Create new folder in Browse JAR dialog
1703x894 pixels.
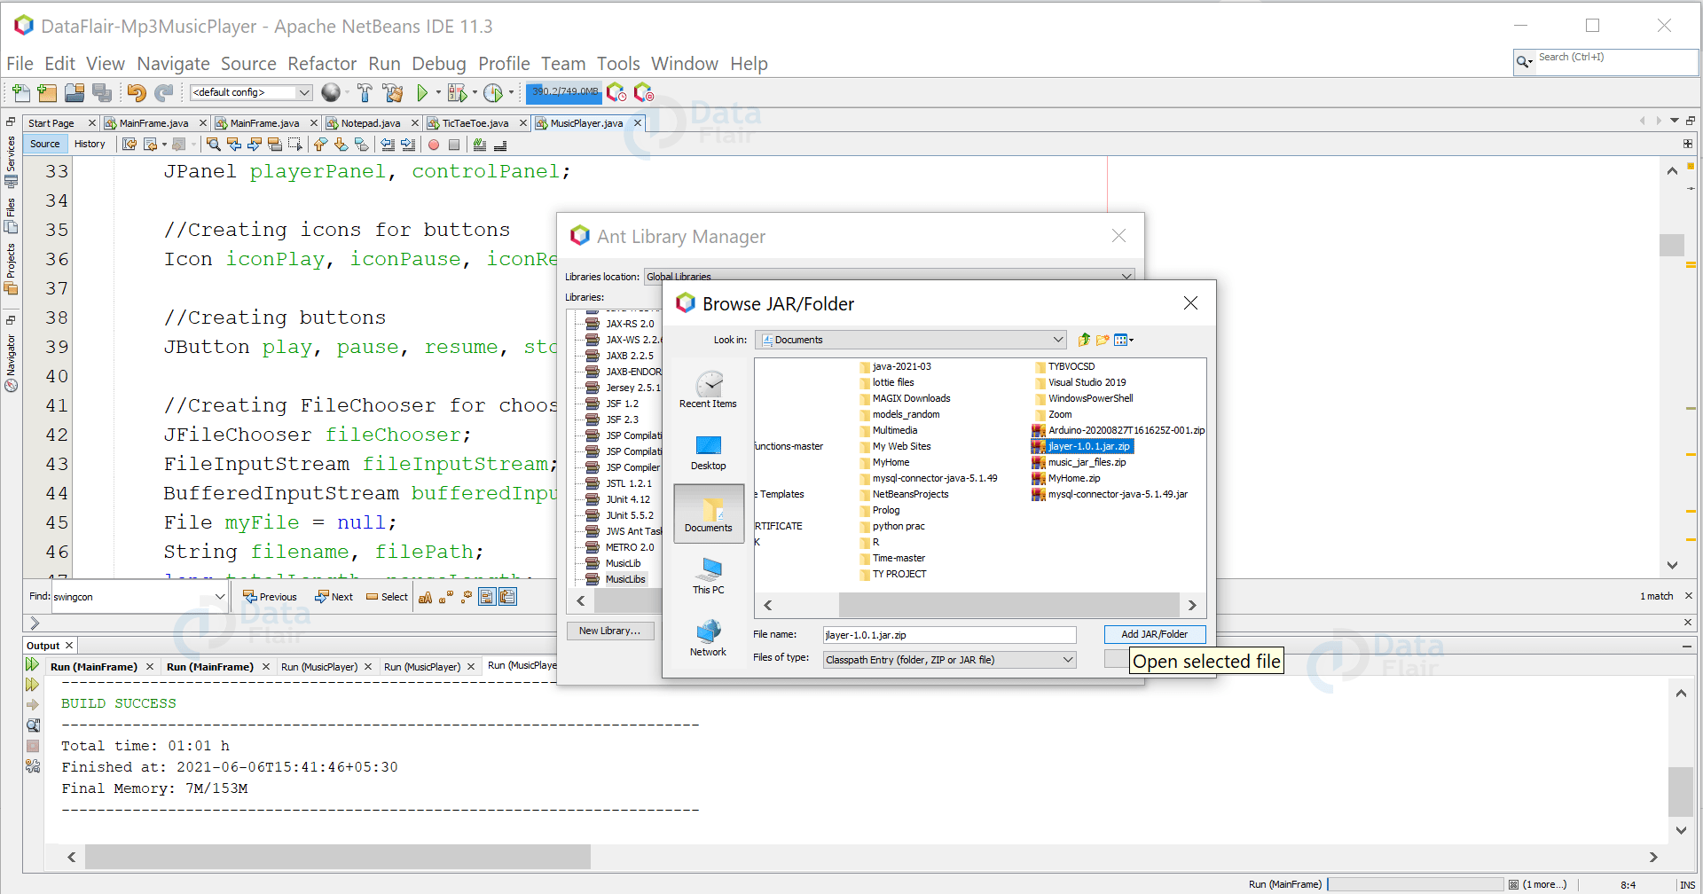click(x=1103, y=340)
